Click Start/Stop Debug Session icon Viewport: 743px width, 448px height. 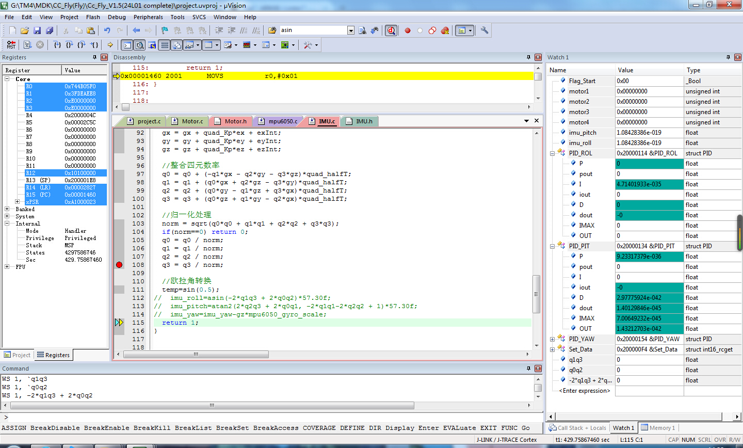[x=391, y=30]
